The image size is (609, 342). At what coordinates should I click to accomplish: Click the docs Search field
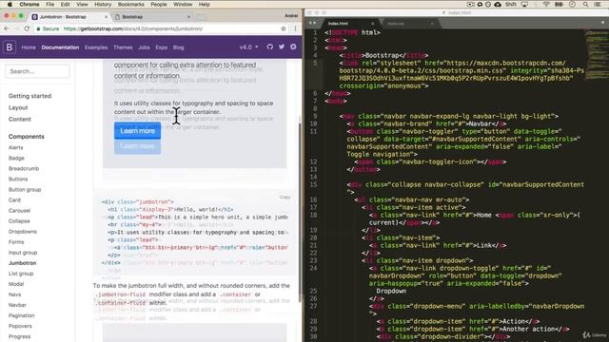coord(38,71)
